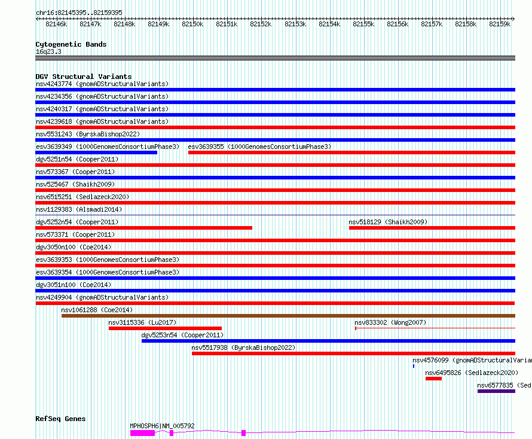Click the purple bar of nsv6577835
The image size is (532, 439).
coord(496,392)
